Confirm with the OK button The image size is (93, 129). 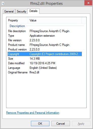tap(40, 124)
